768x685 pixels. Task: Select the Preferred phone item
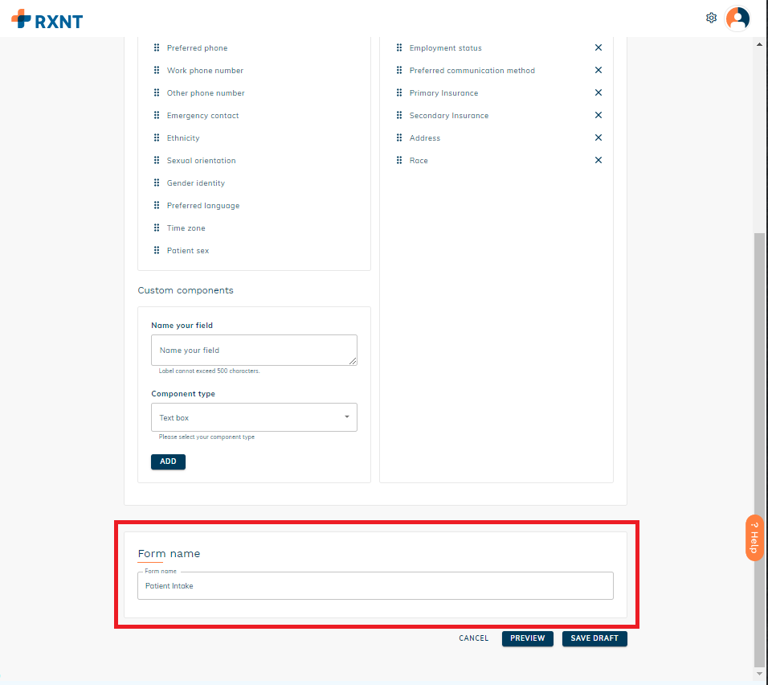coord(198,48)
